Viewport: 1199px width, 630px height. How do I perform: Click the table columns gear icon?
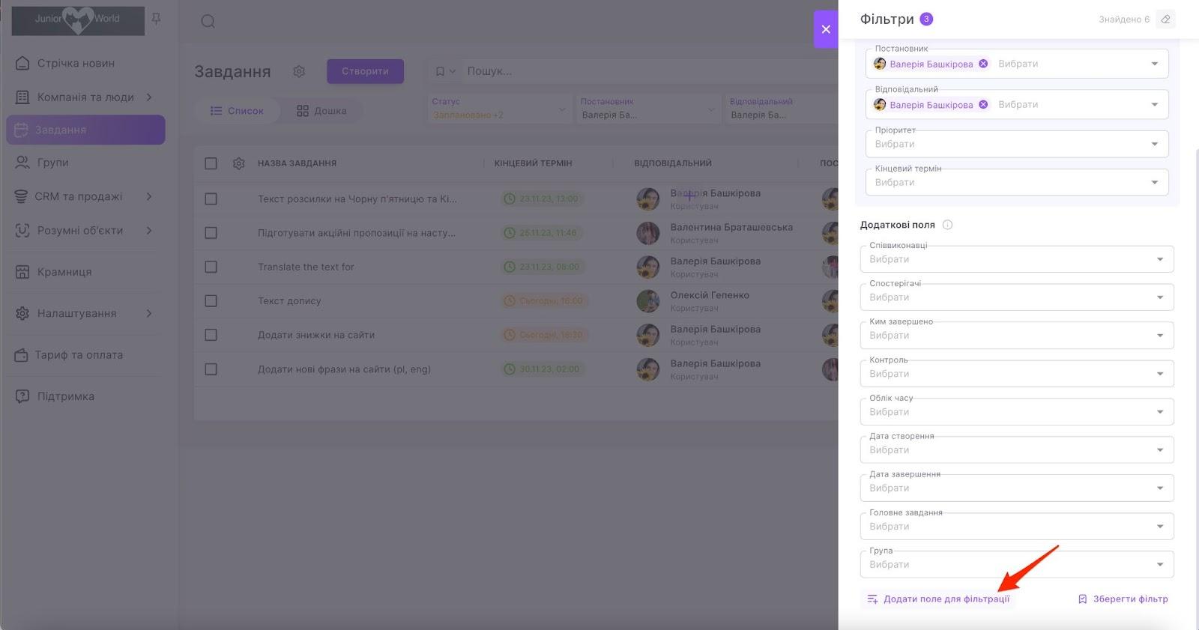point(238,163)
